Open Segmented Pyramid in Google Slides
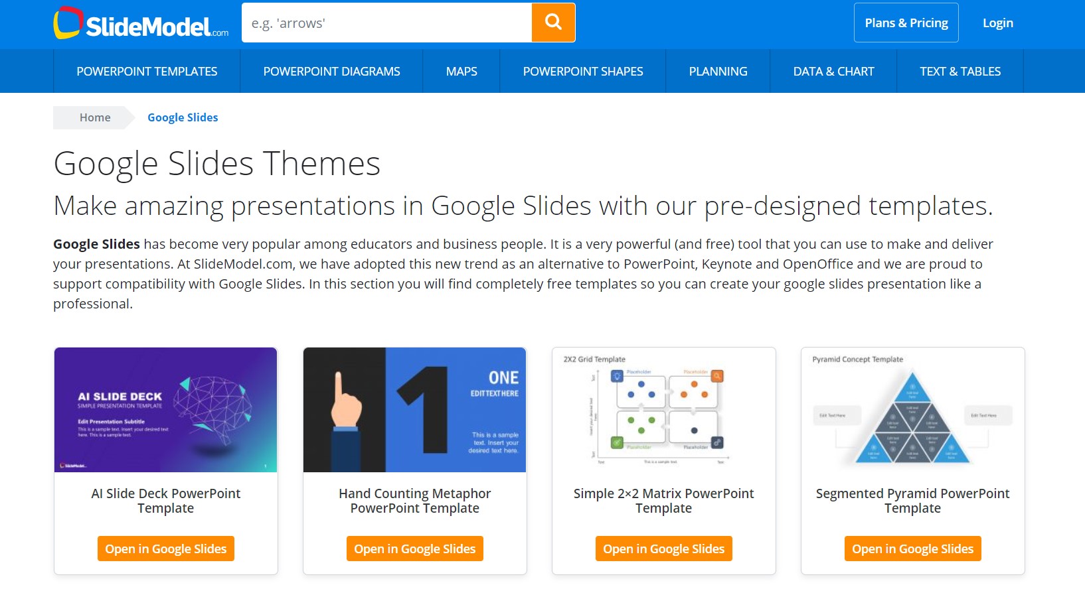The height and width of the screenshot is (589, 1085). [913, 549]
